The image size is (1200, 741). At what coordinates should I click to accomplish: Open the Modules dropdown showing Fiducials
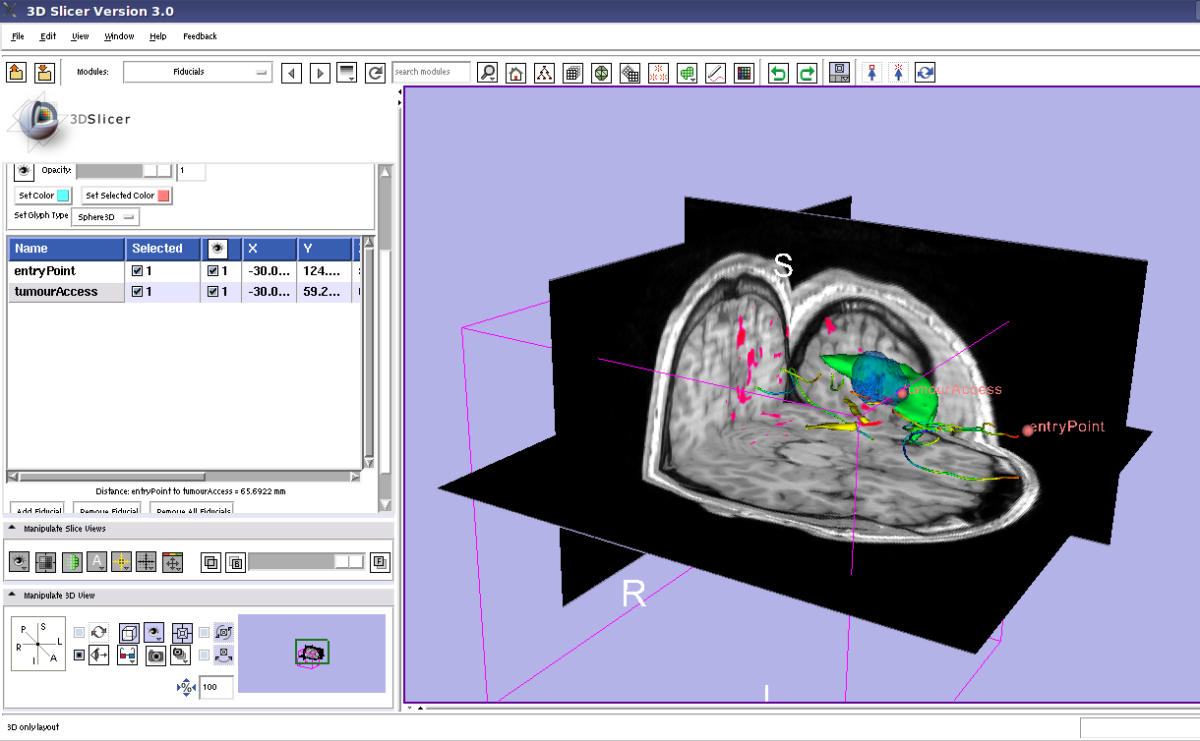pos(198,72)
